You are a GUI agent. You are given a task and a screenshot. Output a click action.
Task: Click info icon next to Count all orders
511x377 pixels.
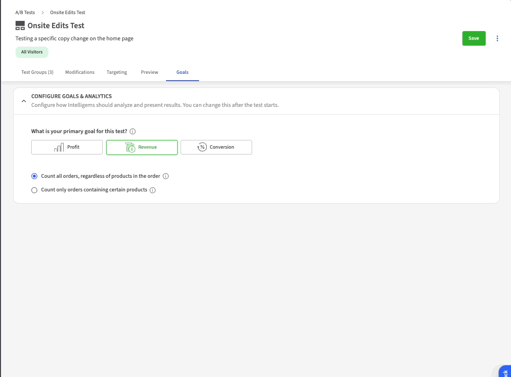166,176
